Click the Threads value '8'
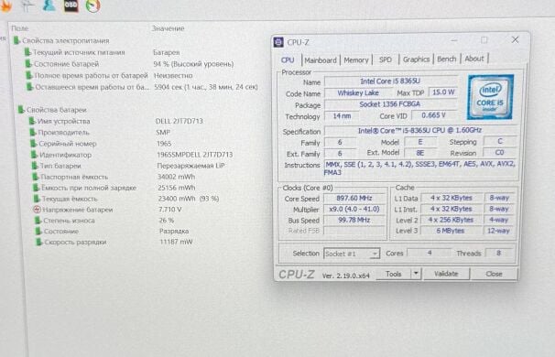 tap(499, 253)
